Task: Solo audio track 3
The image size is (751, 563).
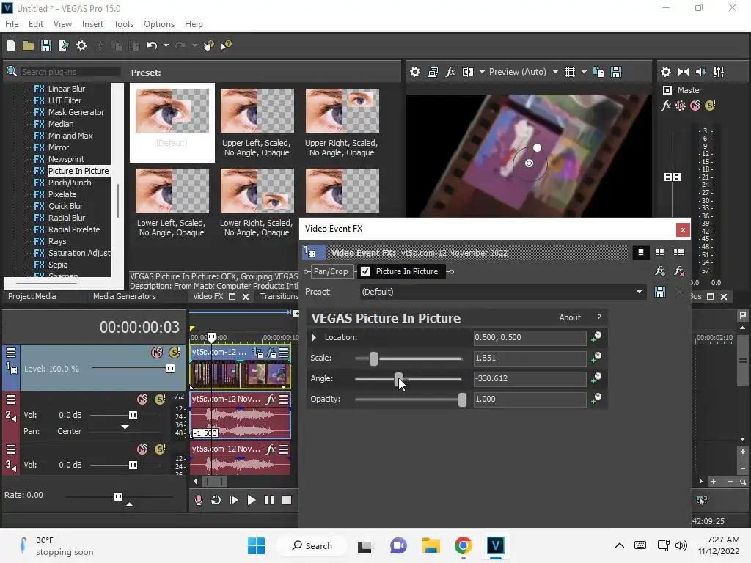Action: (x=160, y=449)
